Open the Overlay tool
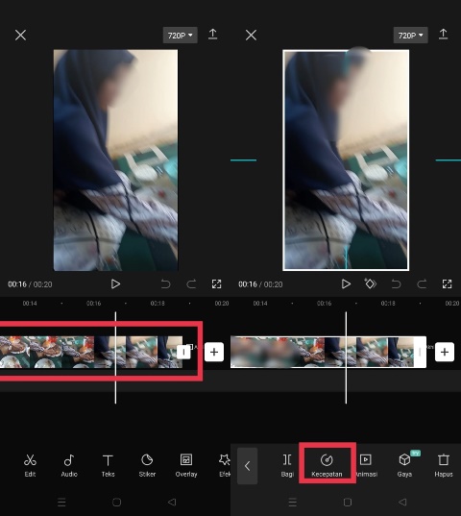This screenshot has height=516, width=461. [186, 465]
